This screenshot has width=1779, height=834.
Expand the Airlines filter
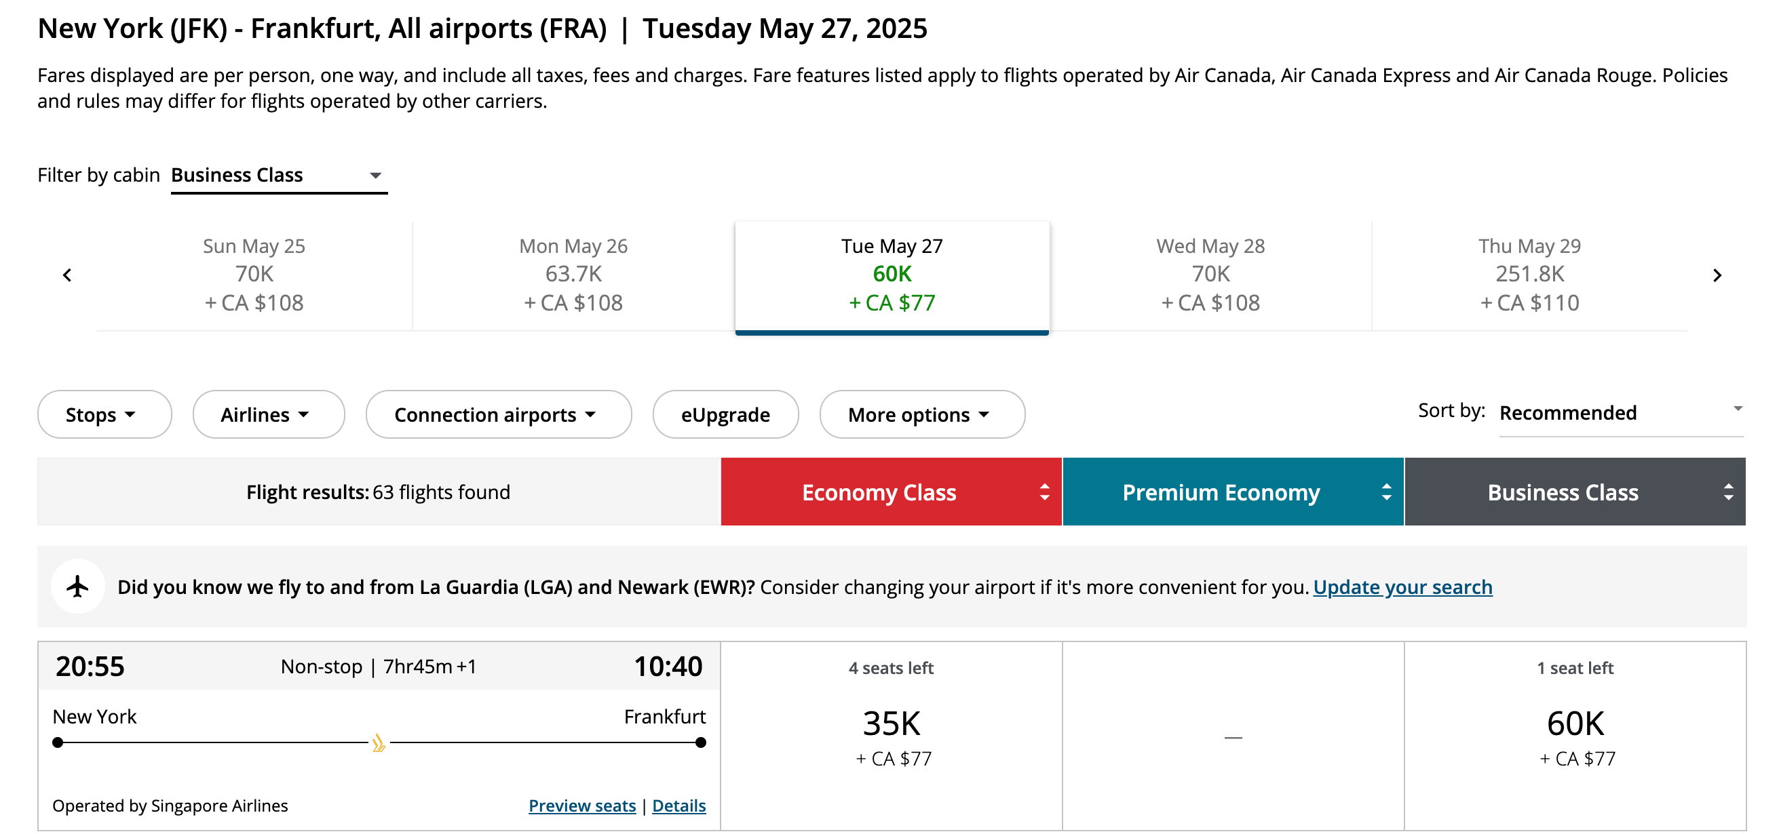click(x=268, y=415)
